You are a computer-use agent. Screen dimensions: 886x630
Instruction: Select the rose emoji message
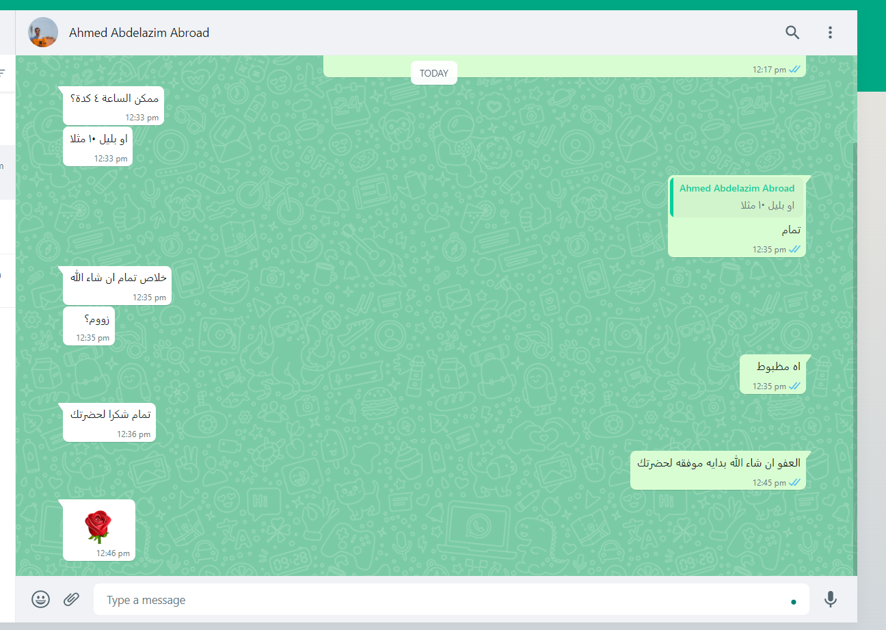pos(99,530)
